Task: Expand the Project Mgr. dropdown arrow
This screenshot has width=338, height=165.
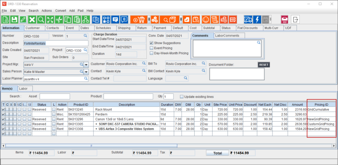Action: tap(86, 65)
